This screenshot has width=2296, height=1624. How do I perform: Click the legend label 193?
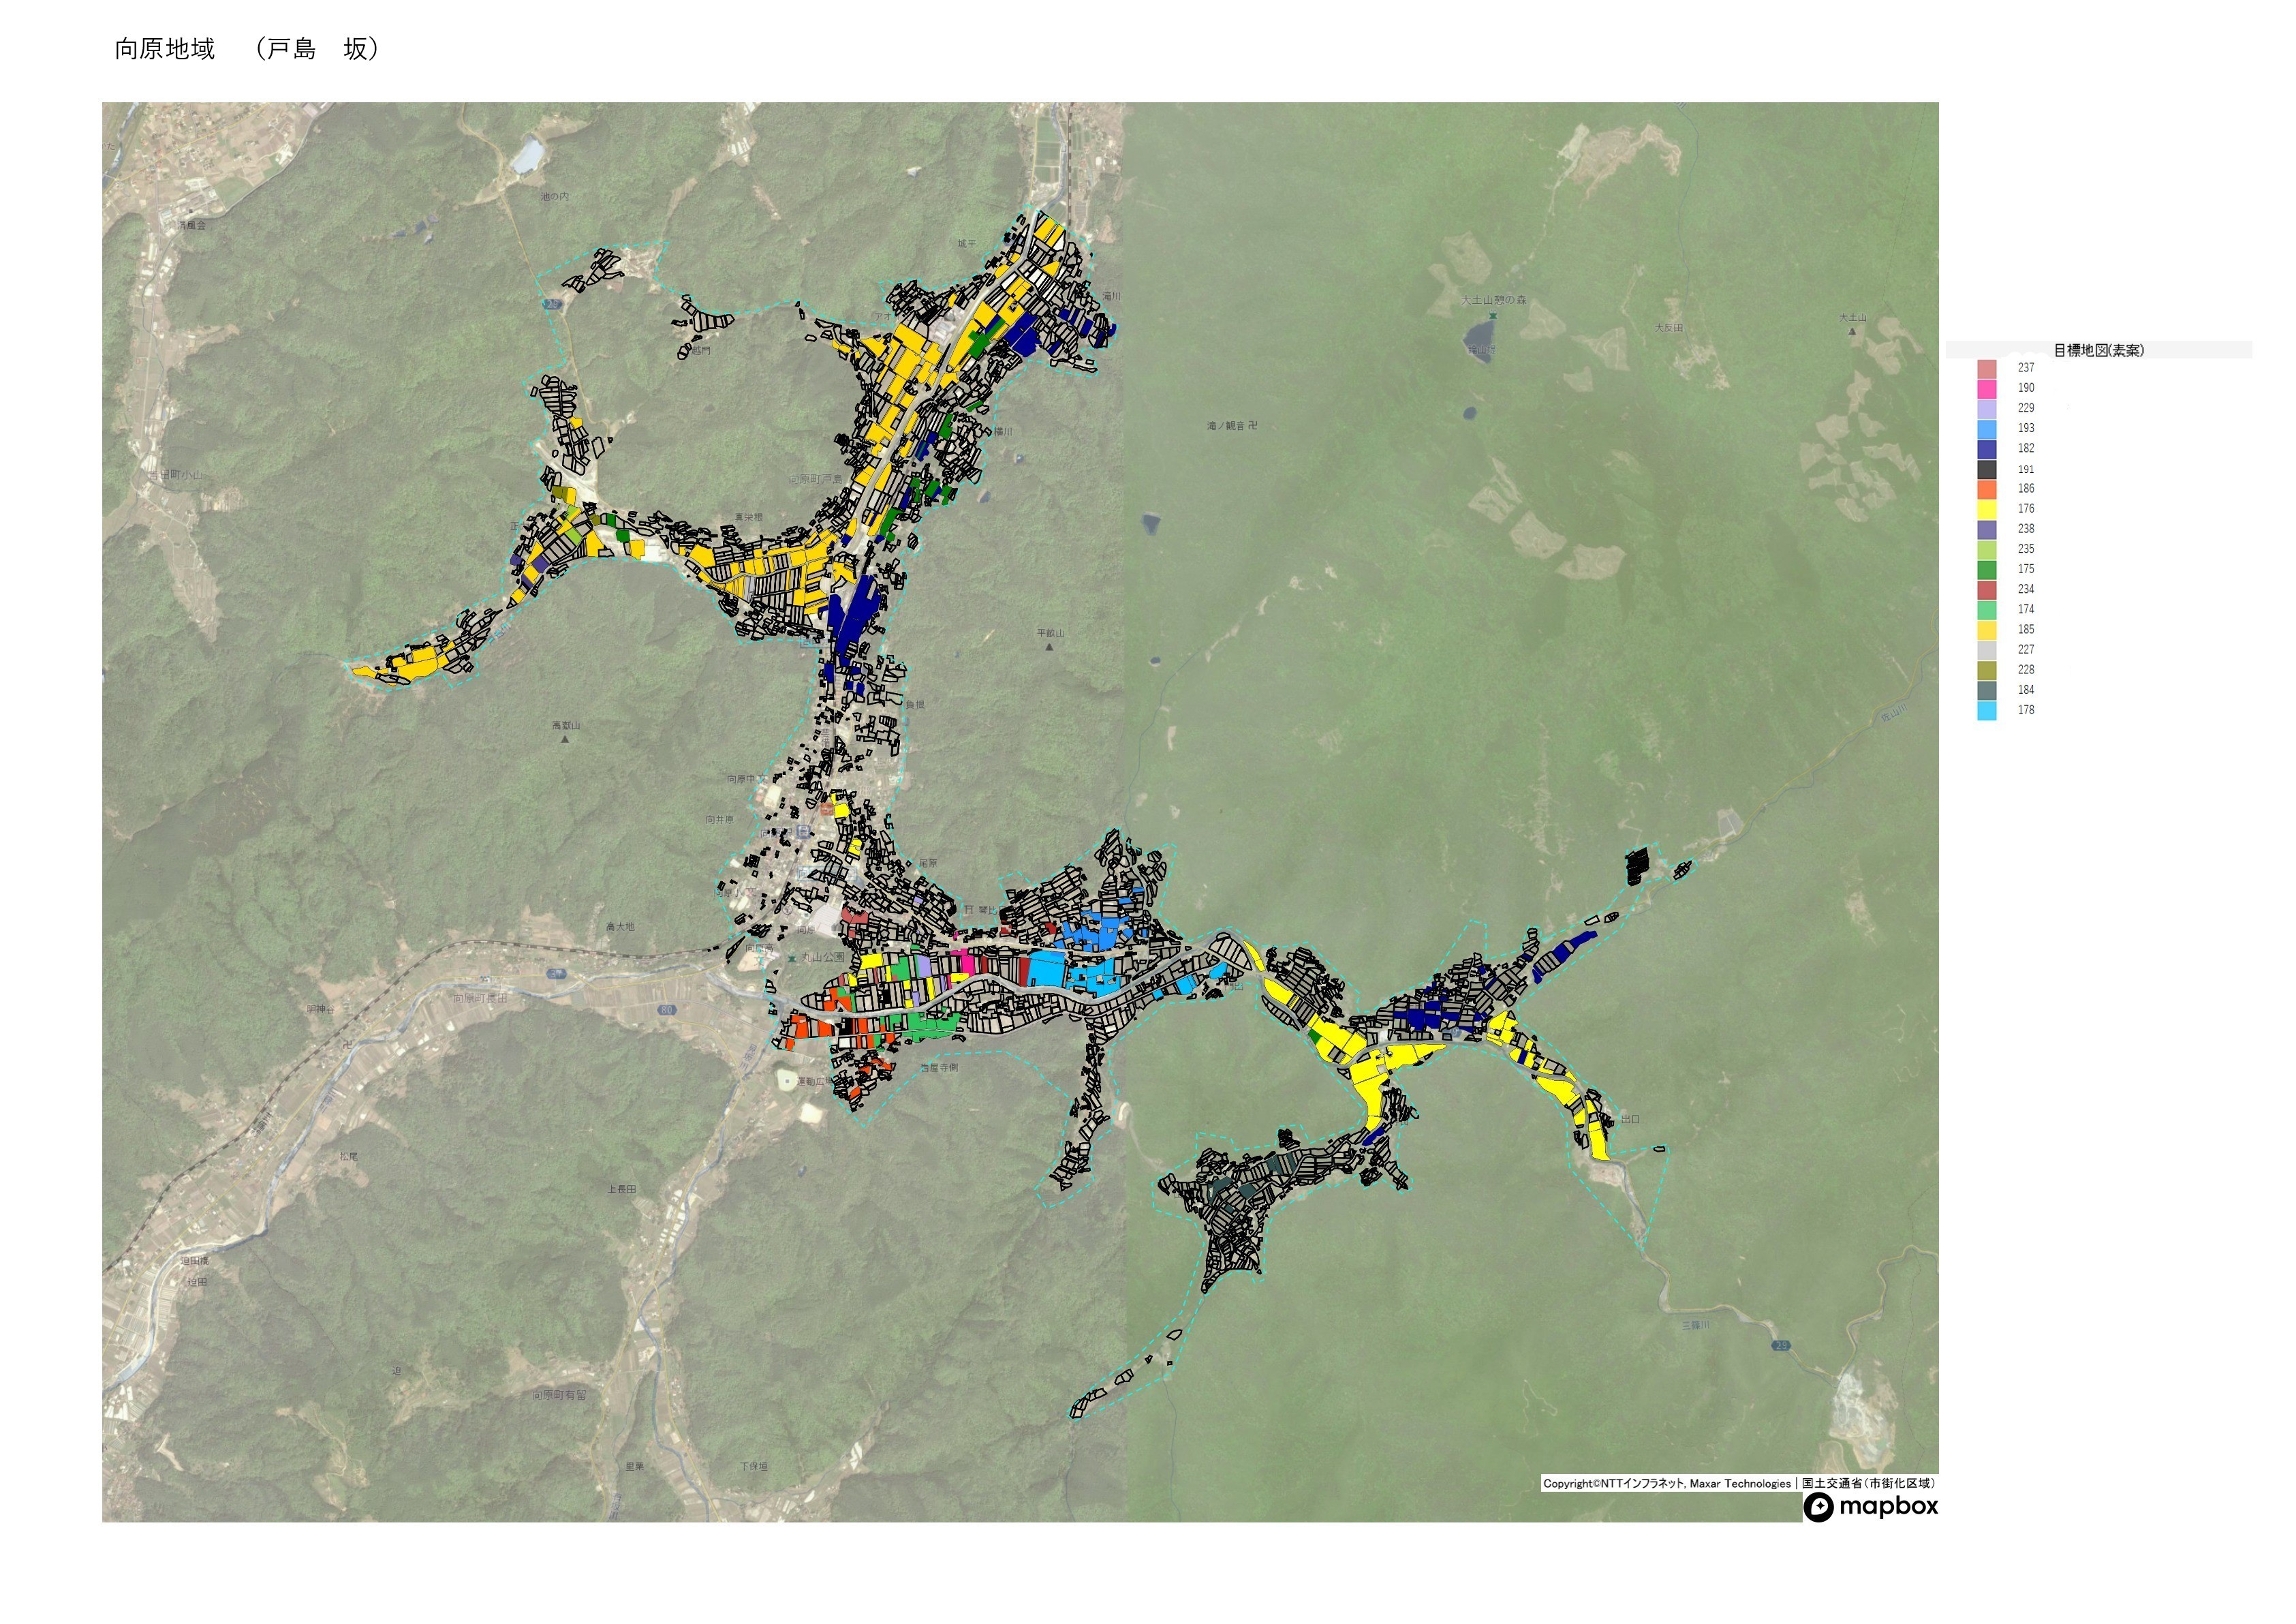point(2025,428)
